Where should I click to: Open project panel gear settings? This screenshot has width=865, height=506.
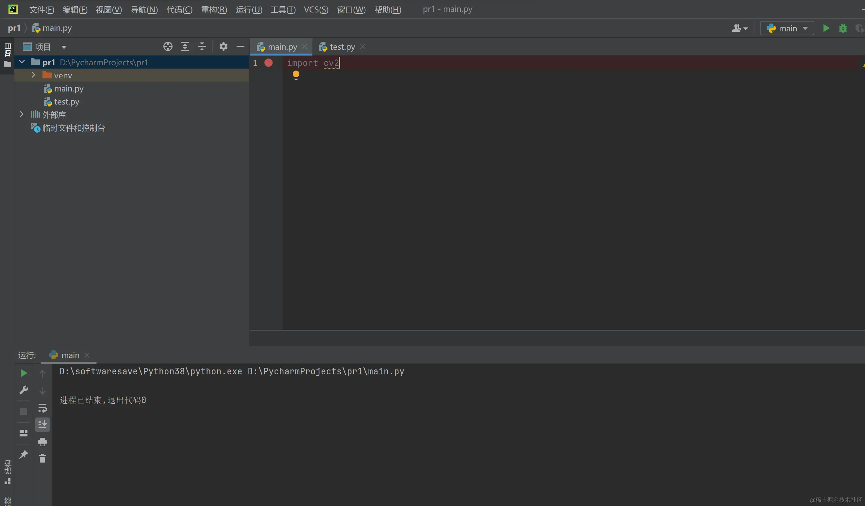pyautogui.click(x=224, y=47)
